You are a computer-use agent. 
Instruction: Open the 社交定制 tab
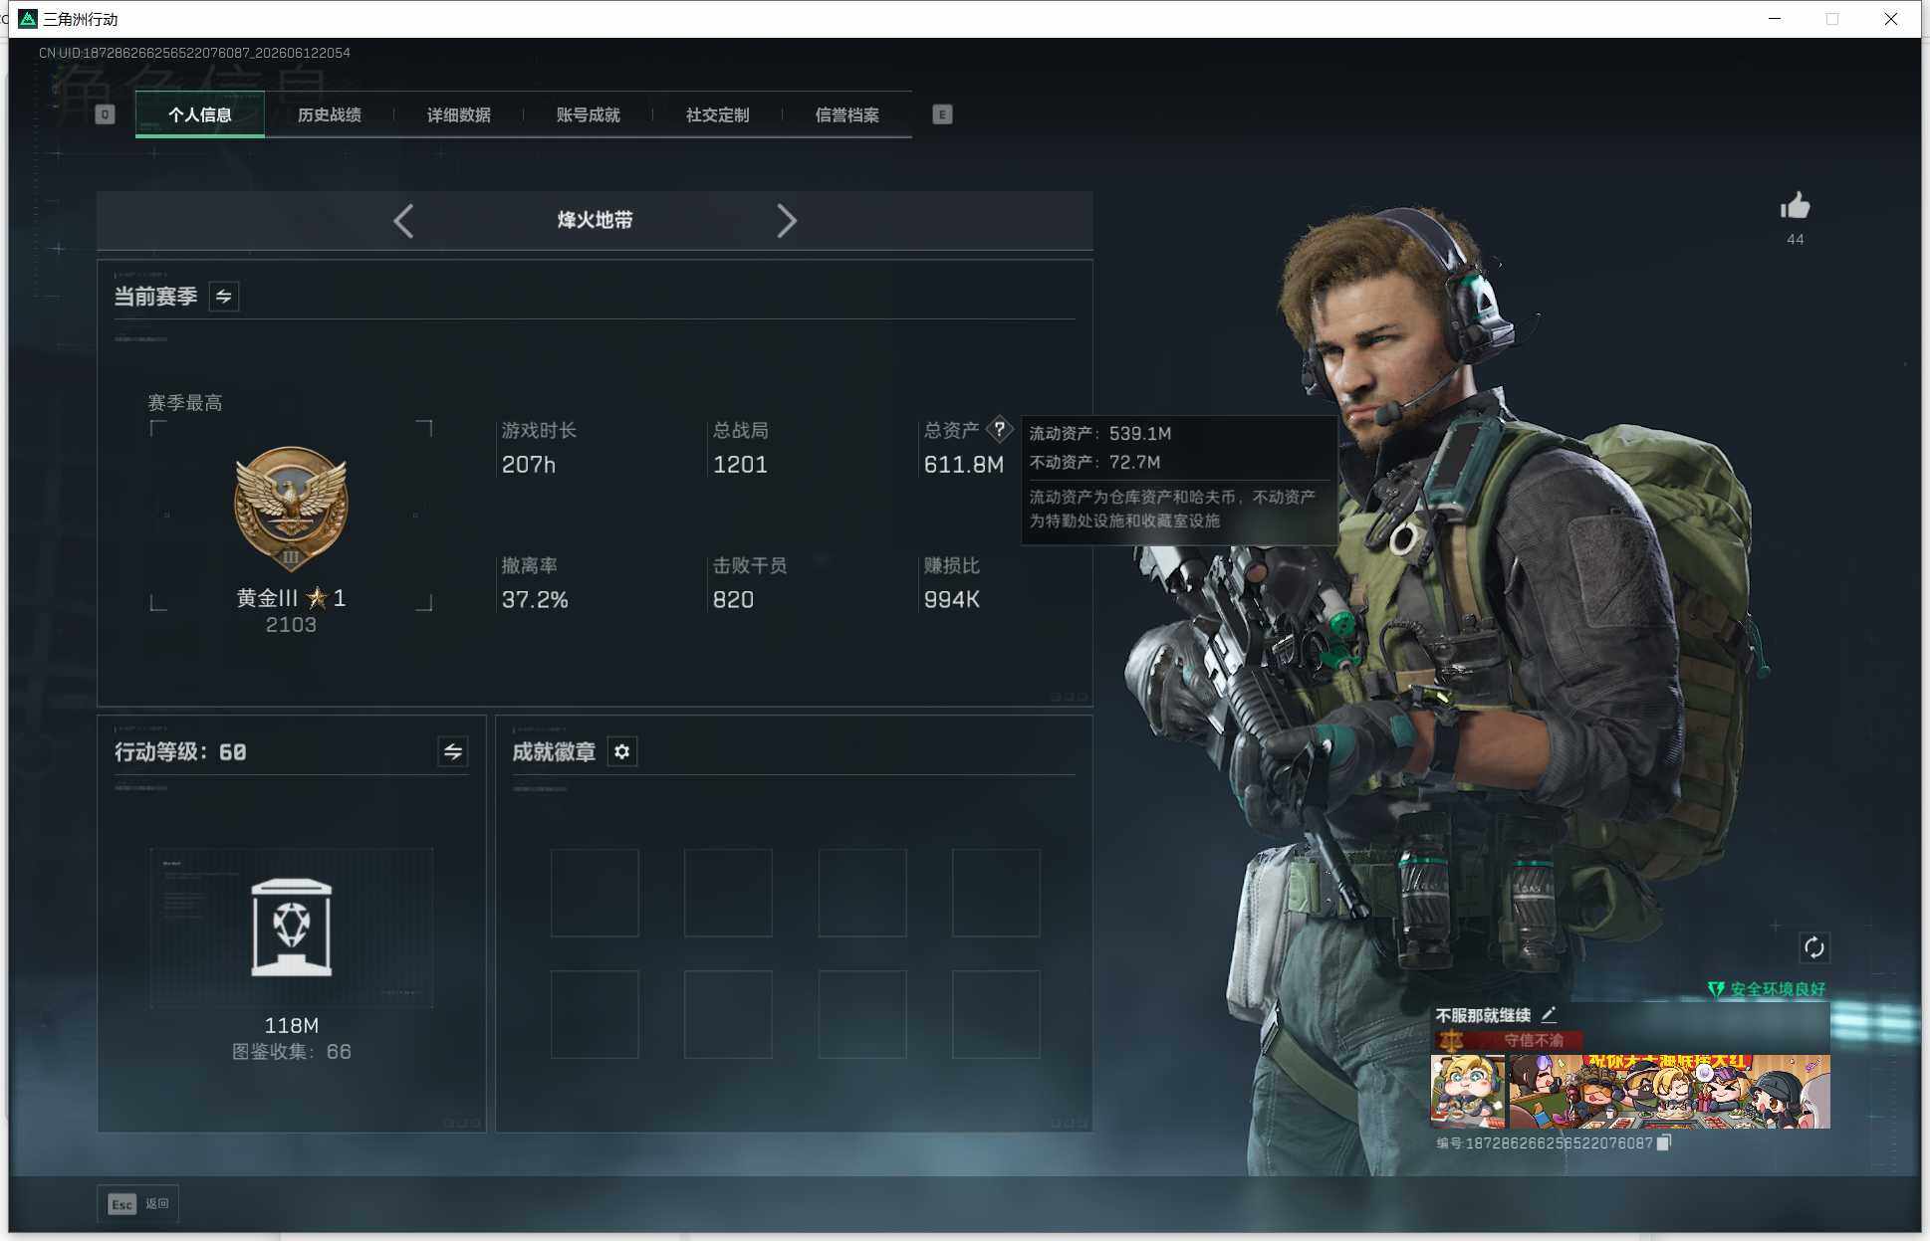718,114
